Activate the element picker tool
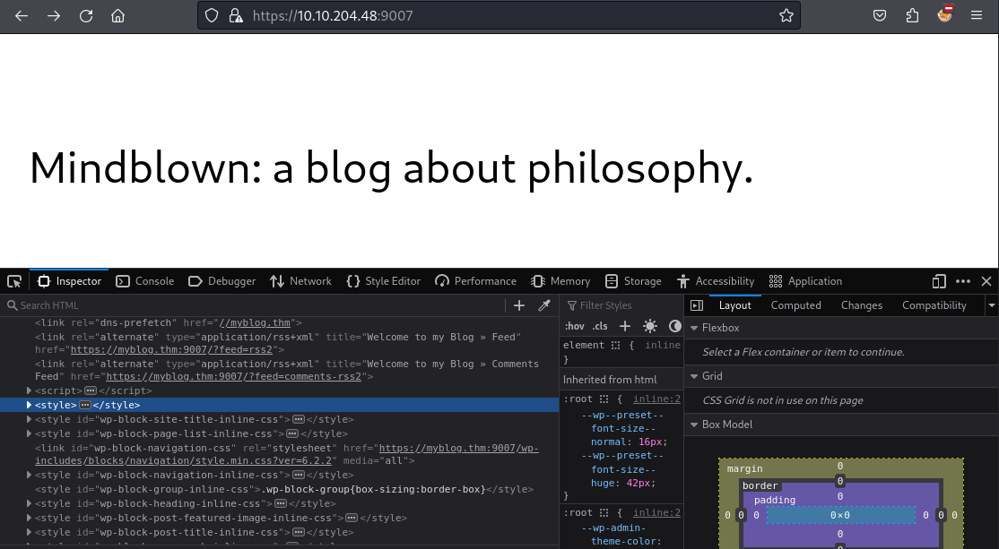Image resolution: width=999 pixels, height=549 pixels. tap(14, 280)
